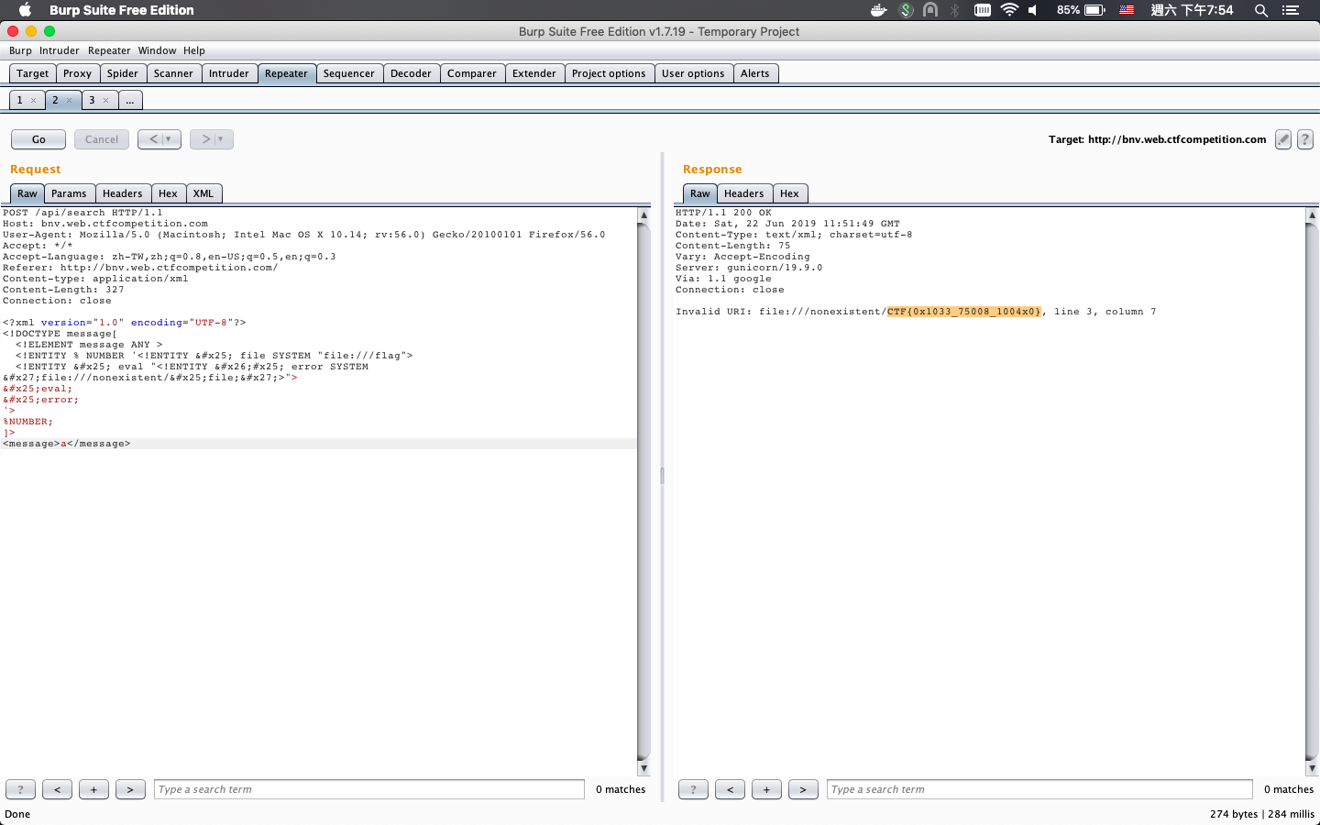
Task: Open the Intruder menu
Action: [x=60, y=50]
